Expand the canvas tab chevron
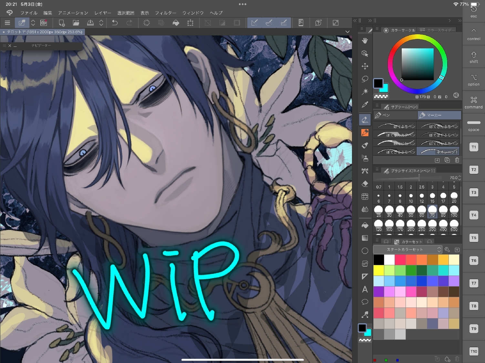 [347, 32]
